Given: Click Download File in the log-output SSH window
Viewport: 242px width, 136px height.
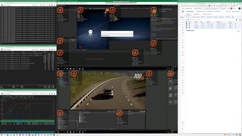Looking at the screenshot, I should [45, 5].
